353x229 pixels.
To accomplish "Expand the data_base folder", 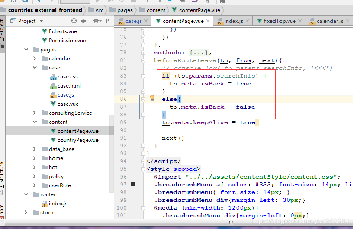I will (35, 149).
